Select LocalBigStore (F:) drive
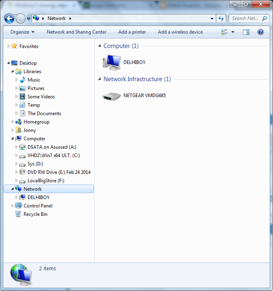The width and height of the screenshot is (273, 291). 46,181
